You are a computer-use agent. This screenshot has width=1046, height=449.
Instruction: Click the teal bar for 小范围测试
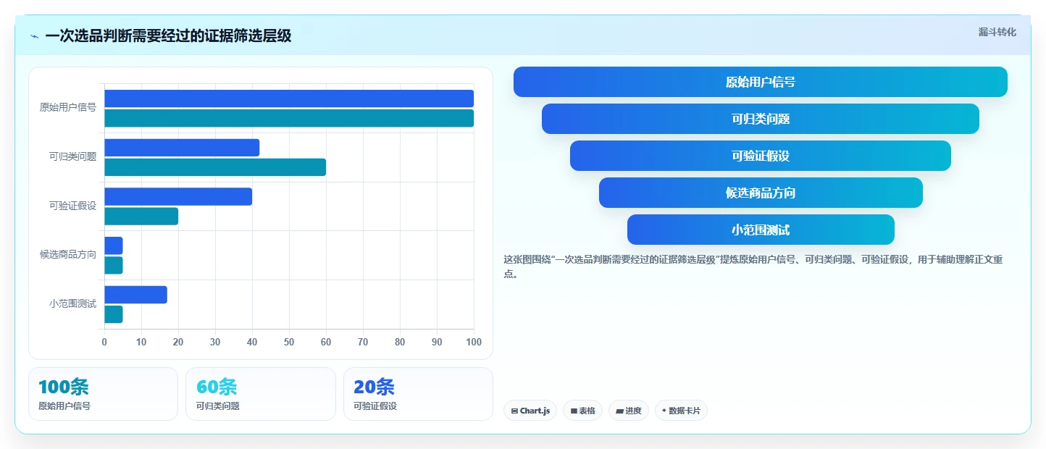(x=114, y=314)
